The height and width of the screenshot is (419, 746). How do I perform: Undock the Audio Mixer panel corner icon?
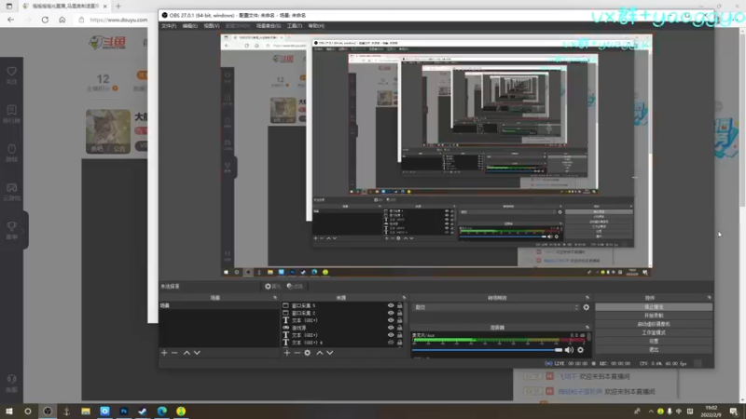tap(587, 328)
